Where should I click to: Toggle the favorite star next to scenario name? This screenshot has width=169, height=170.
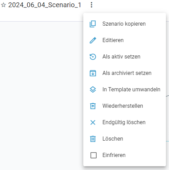click(3, 5)
